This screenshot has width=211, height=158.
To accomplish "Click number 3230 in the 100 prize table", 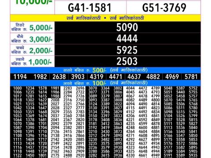I will pyautogui.click(x=93, y=140).
